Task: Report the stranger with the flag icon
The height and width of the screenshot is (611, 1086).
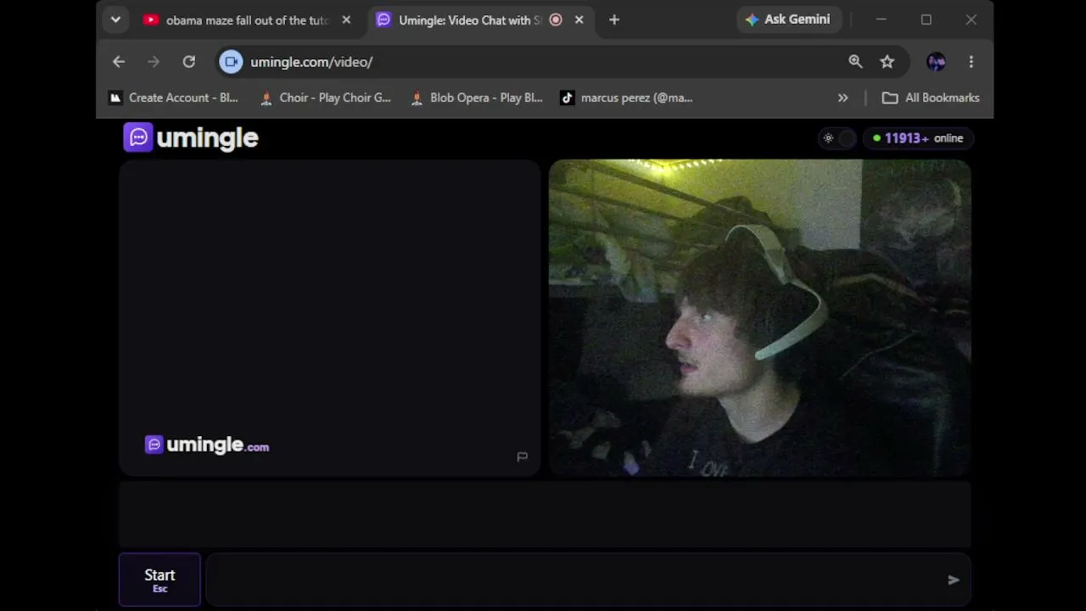Action: click(522, 457)
